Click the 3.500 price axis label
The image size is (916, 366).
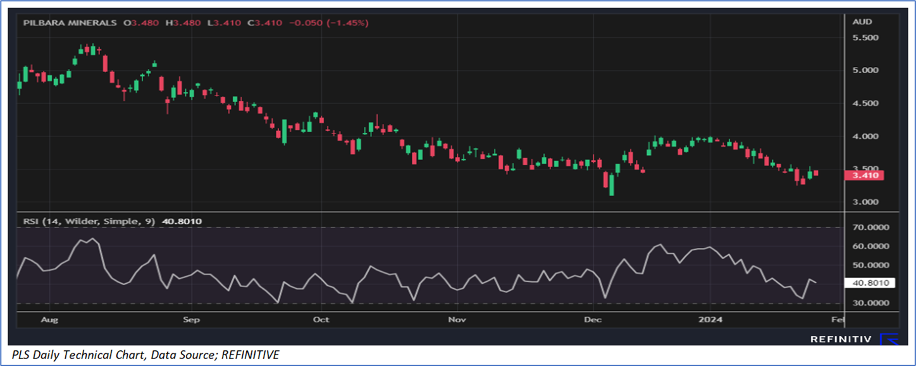(x=865, y=169)
